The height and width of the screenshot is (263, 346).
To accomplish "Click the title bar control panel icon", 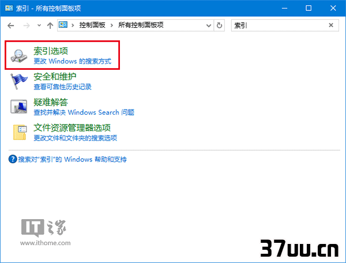I will pyautogui.click(x=9, y=9).
